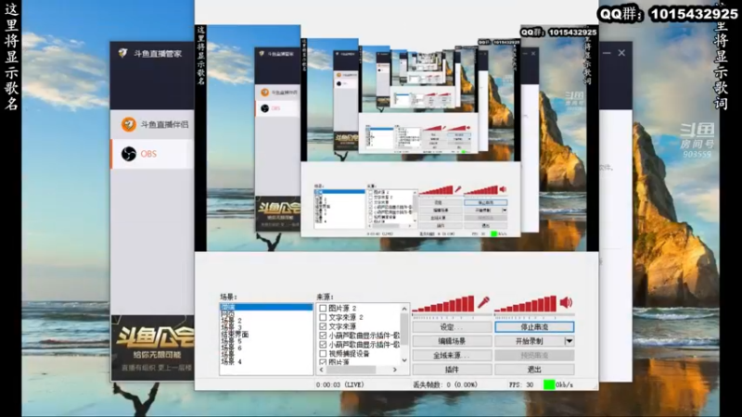The image size is (742, 417).
Task: Open the 开始录制 dropdown arrow
Action: pos(569,341)
